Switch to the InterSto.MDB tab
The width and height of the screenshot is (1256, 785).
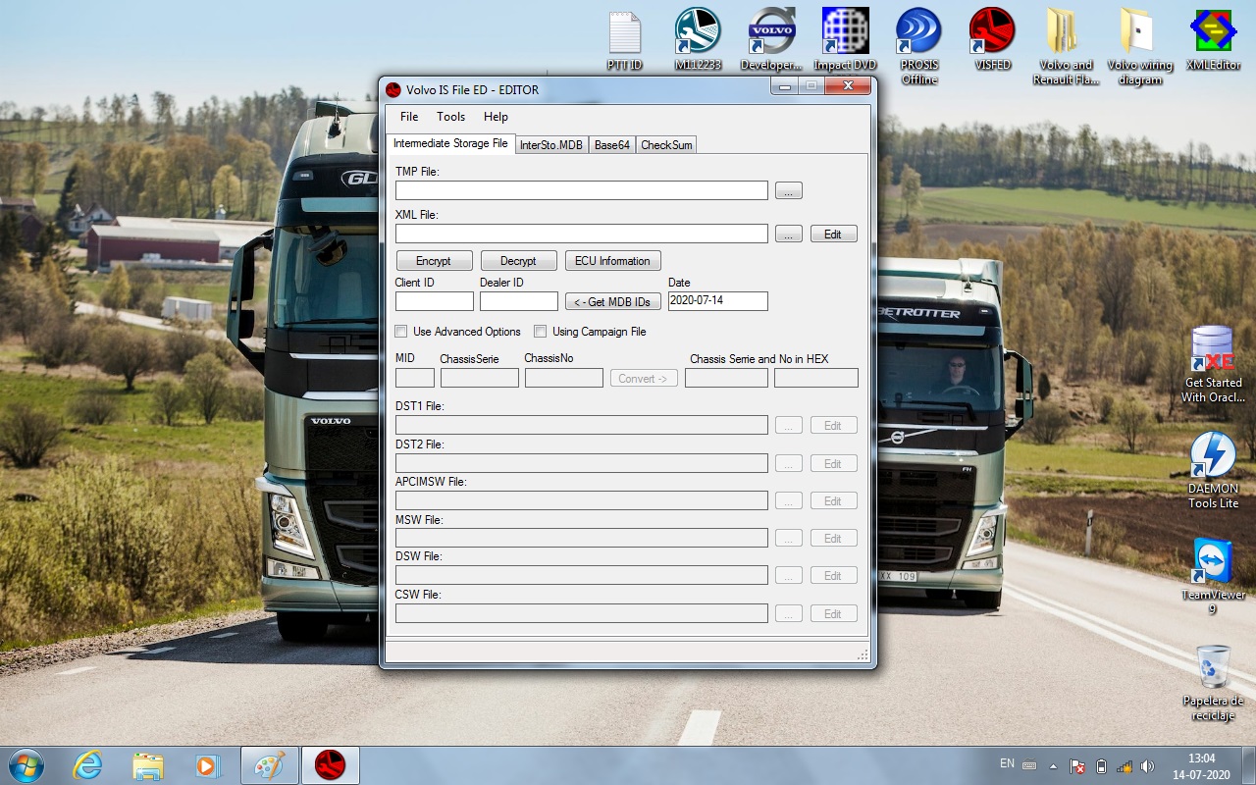coord(551,145)
